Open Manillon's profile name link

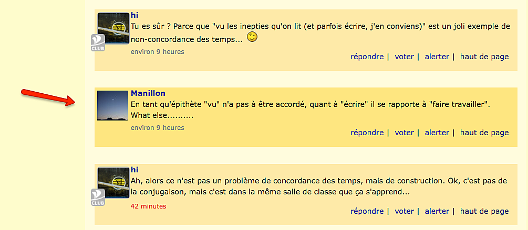pos(148,93)
